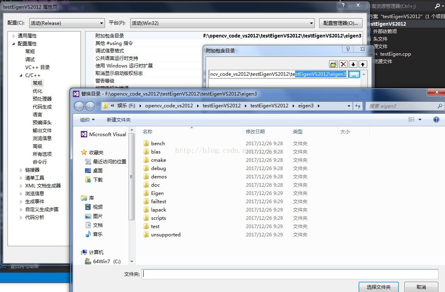Click the new line folder icon in 附加包含目录 dialog
The height and width of the screenshot is (292, 445).
(x=333, y=64)
